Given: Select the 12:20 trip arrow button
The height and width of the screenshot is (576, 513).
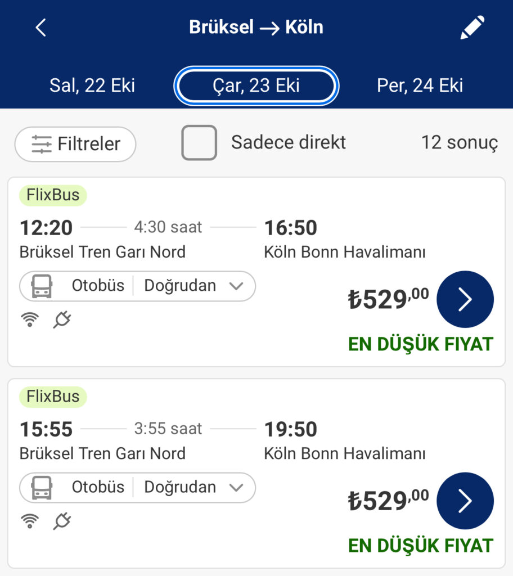Looking at the screenshot, I should (x=465, y=299).
